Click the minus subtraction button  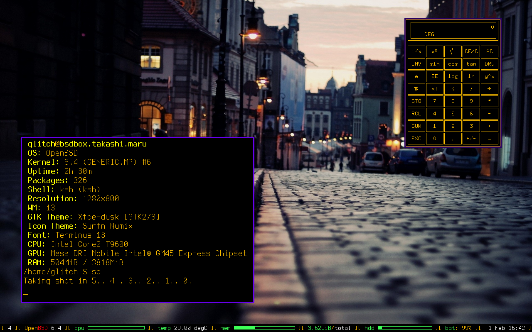[490, 114]
